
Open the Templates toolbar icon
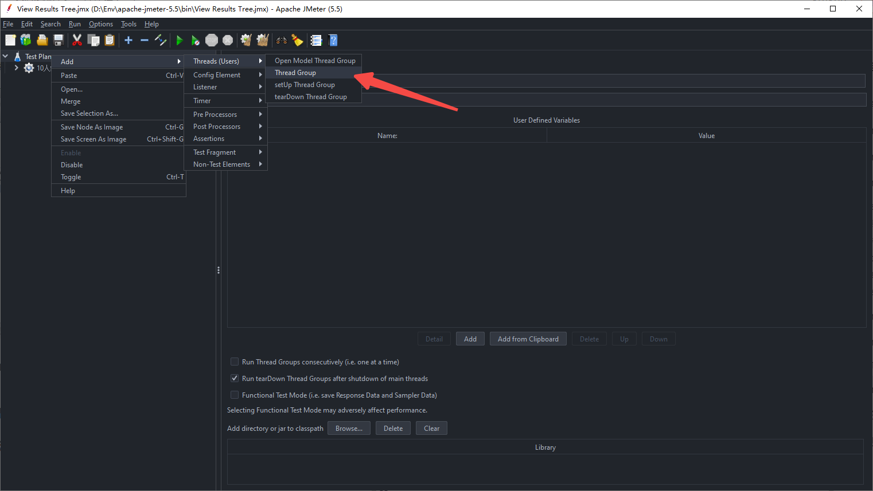(26, 40)
